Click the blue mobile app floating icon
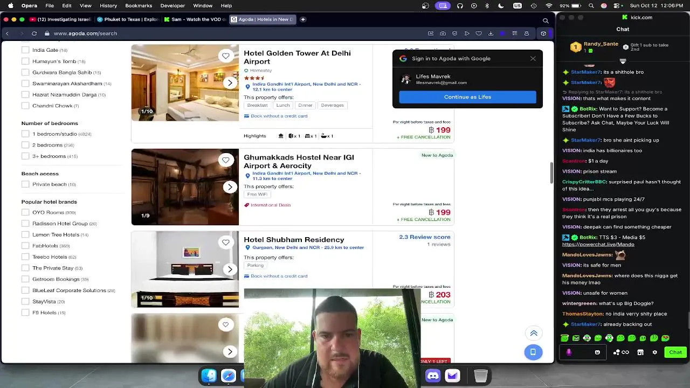The width and height of the screenshot is (690, 388). pyautogui.click(x=533, y=352)
